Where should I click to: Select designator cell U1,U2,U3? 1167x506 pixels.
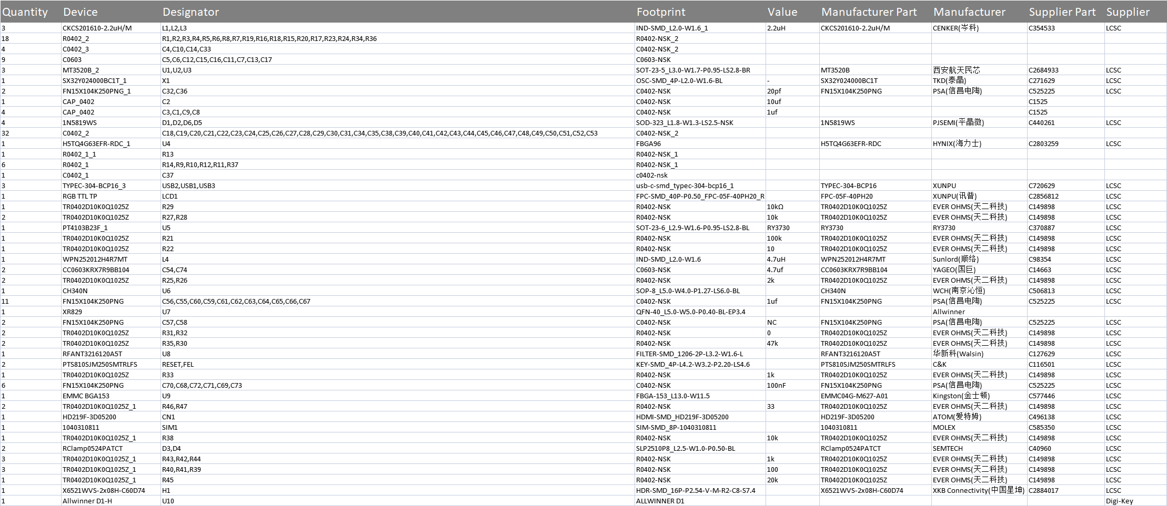click(176, 70)
